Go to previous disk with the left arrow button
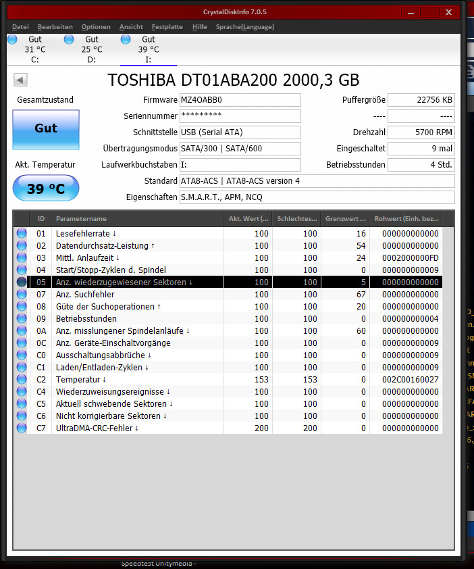 (20, 80)
